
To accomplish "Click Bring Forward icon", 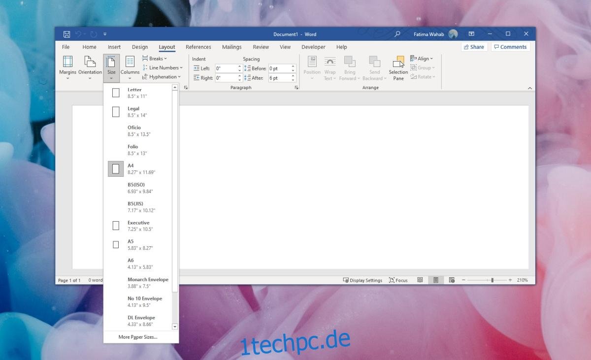I will click(x=350, y=62).
